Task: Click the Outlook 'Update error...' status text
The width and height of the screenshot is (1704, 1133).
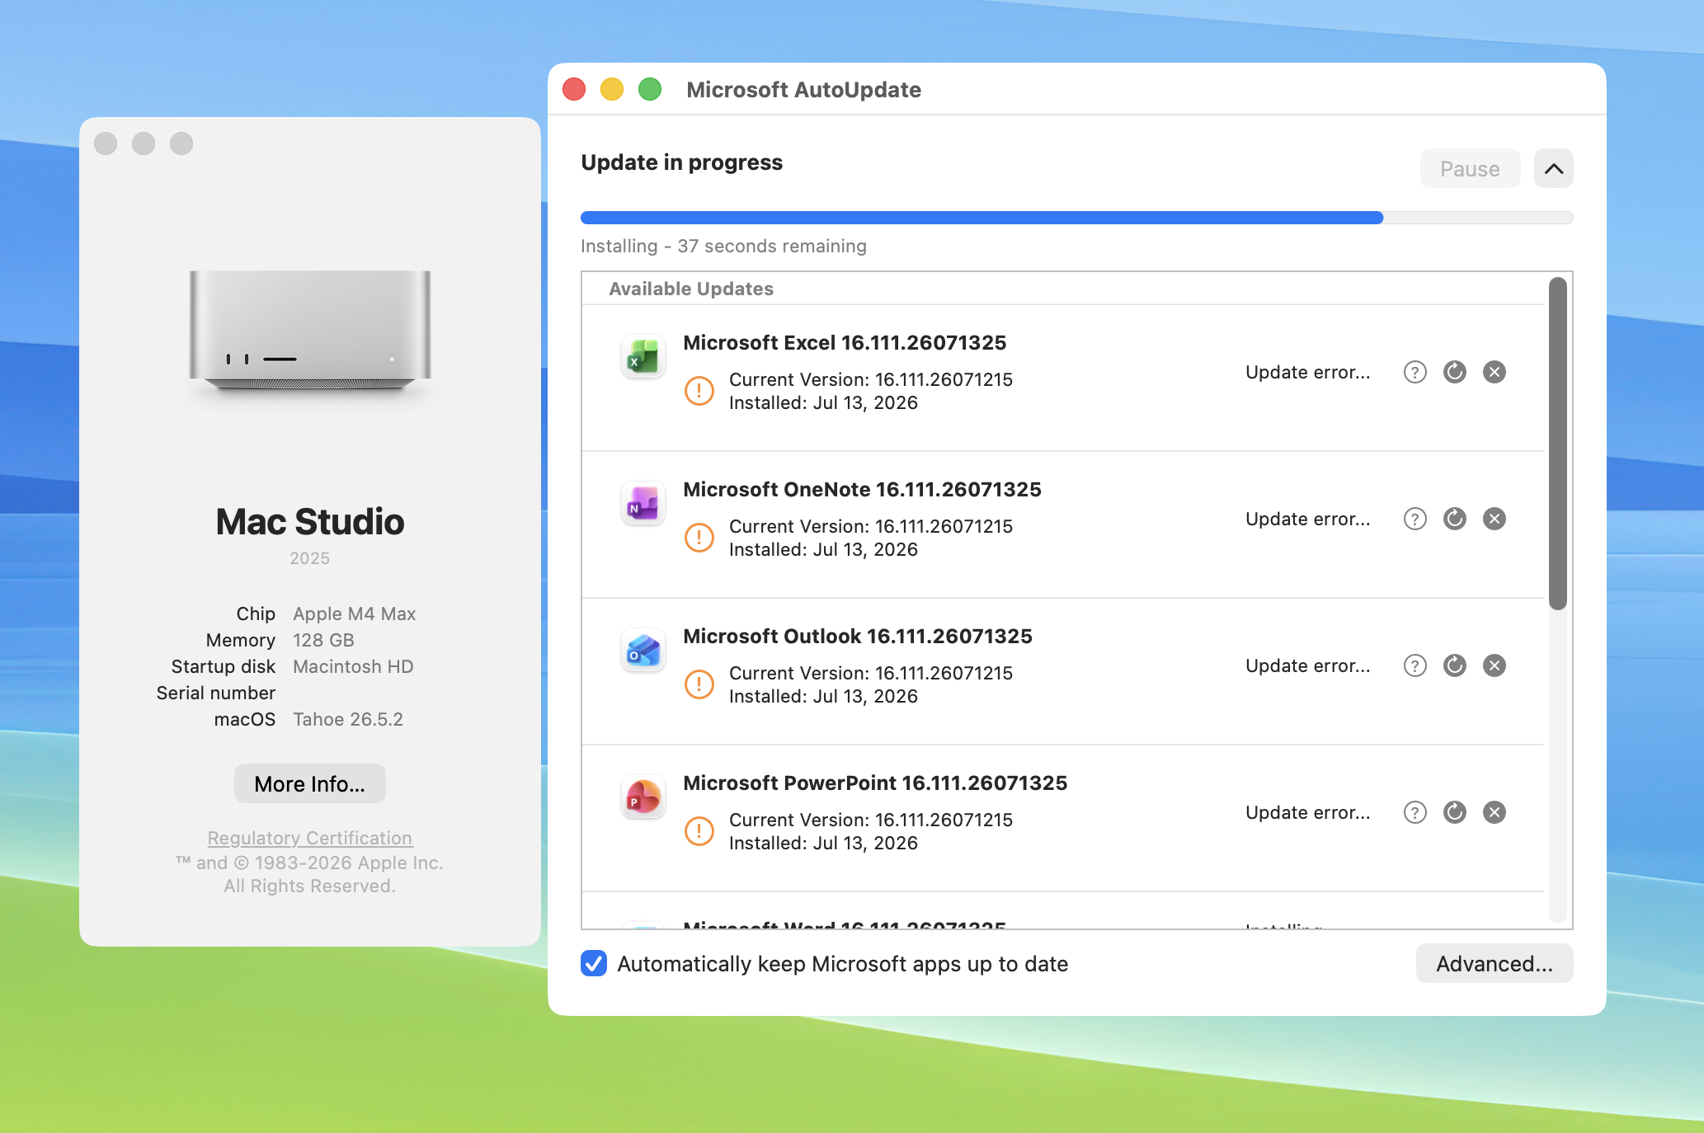Action: pos(1308,665)
